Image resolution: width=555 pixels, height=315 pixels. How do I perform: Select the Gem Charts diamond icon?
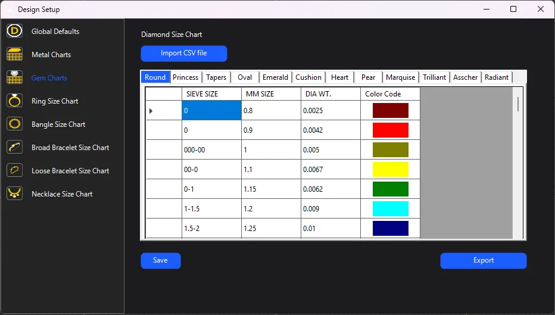15,77
